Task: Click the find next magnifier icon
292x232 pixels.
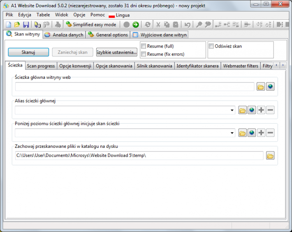Action: coord(208,25)
